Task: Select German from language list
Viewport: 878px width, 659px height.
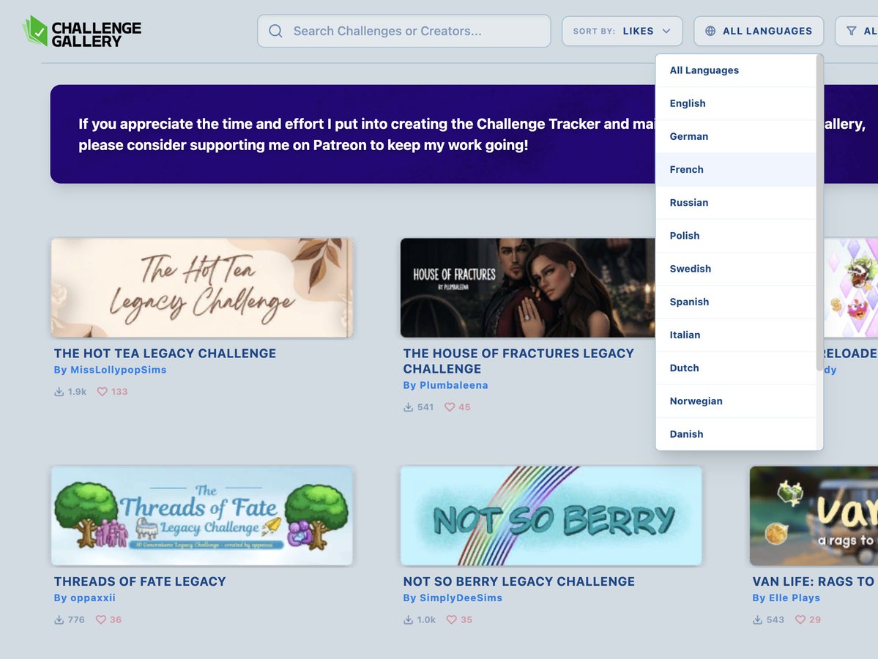Action: pos(736,136)
